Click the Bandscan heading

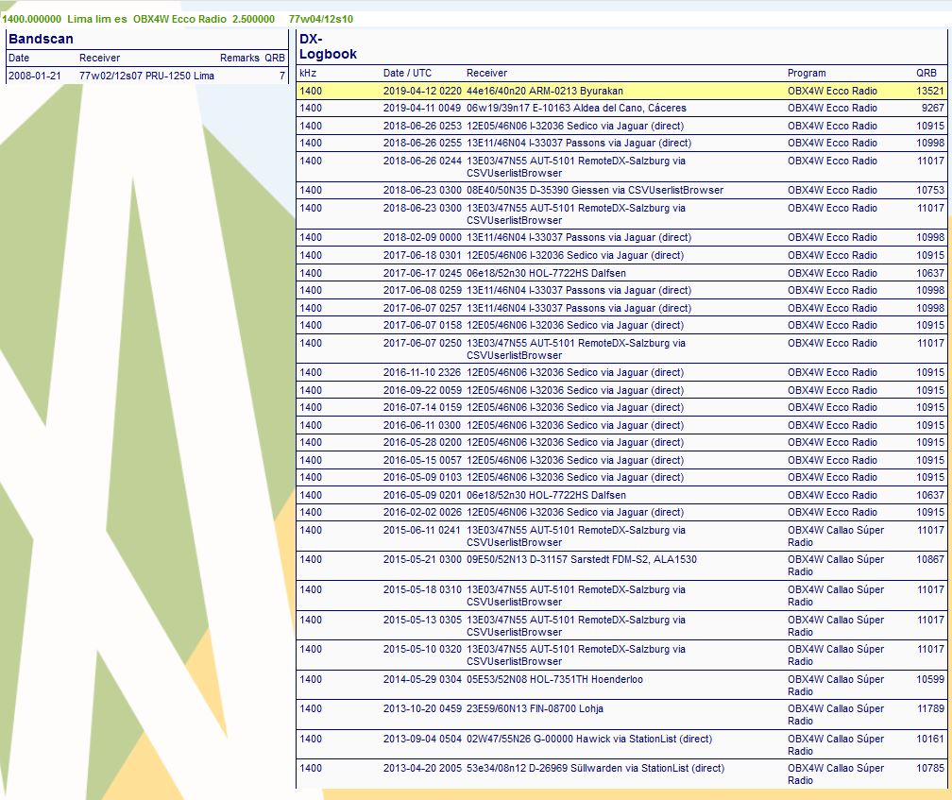click(x=41, y=39)
